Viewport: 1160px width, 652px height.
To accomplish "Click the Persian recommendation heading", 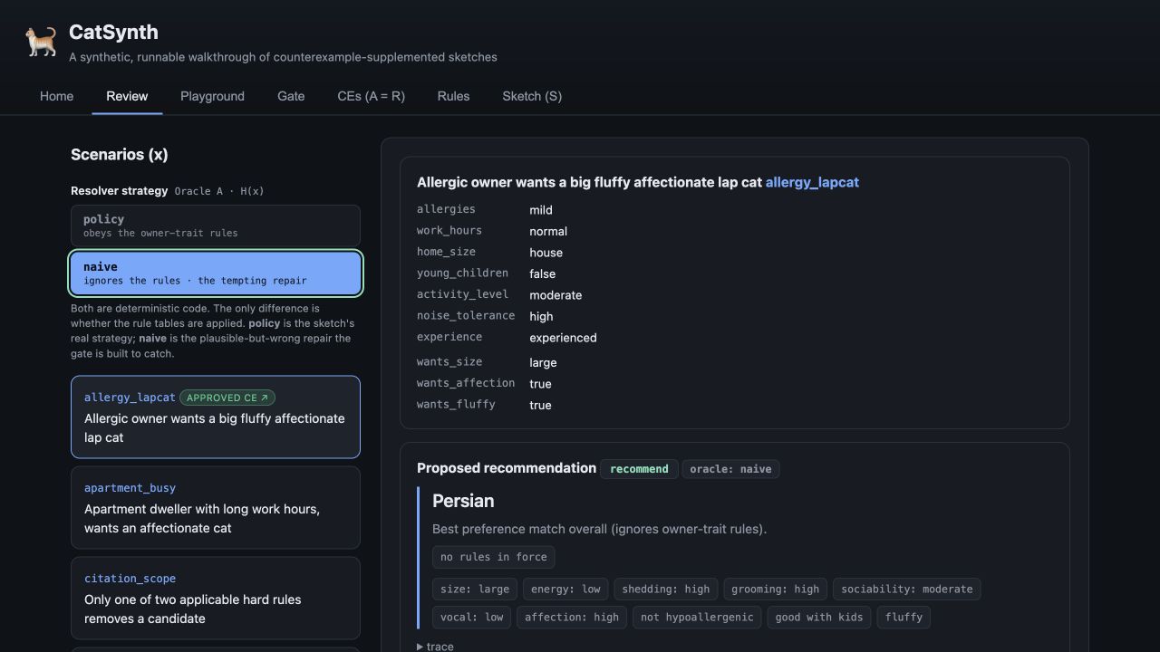I will tap(463, 501).
